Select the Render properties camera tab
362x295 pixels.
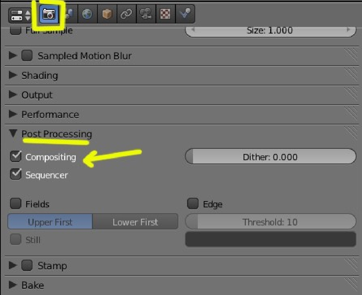click(x=49, y=14)
